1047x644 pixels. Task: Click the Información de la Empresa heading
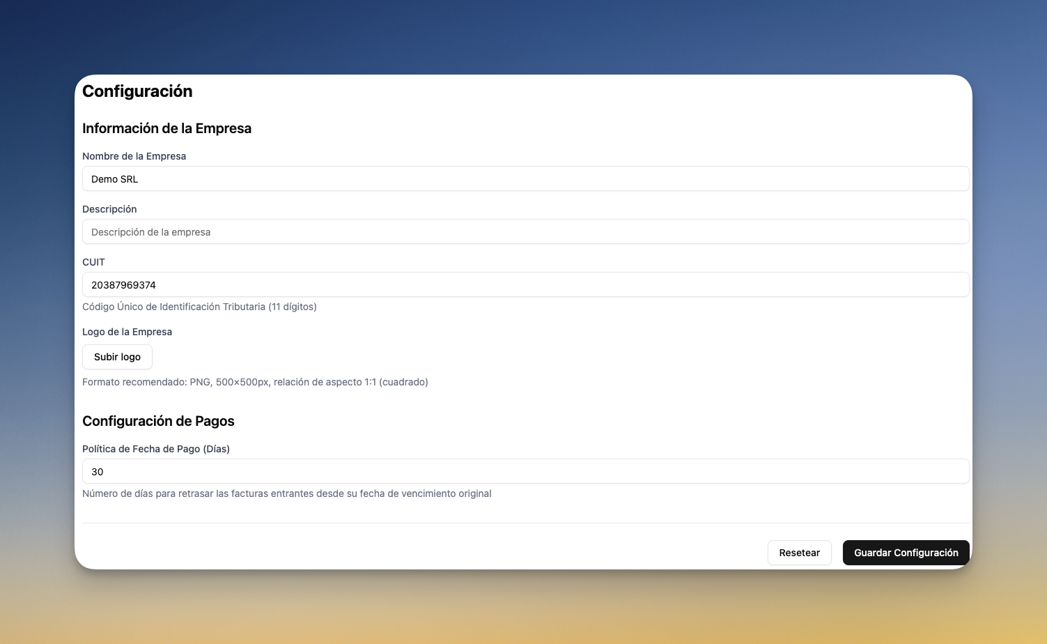tap(167, 128)
